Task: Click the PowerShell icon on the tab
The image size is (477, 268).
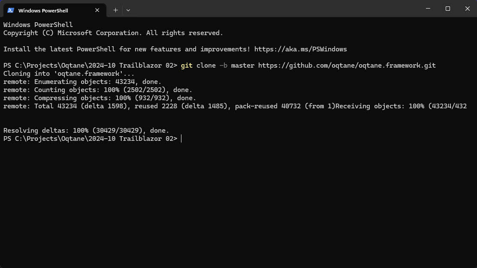Action: pos(11,10)
